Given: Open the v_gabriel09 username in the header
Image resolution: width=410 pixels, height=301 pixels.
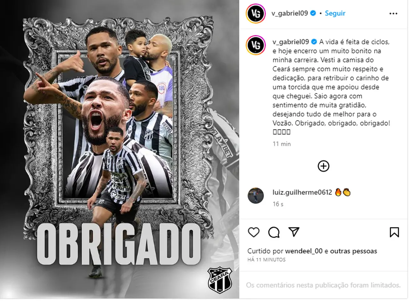Looking at the screenshot, I should pyautogui.click(x=290, y=13).
